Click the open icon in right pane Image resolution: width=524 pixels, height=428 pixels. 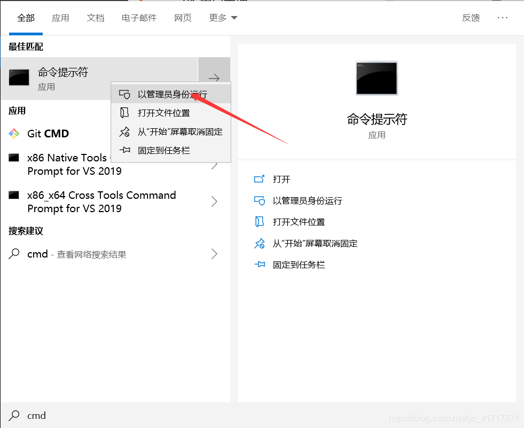pyautogui.click(x=259, y=179)
